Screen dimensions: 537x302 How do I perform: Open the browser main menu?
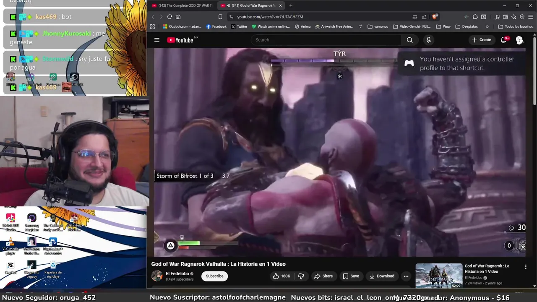point(530,17)
